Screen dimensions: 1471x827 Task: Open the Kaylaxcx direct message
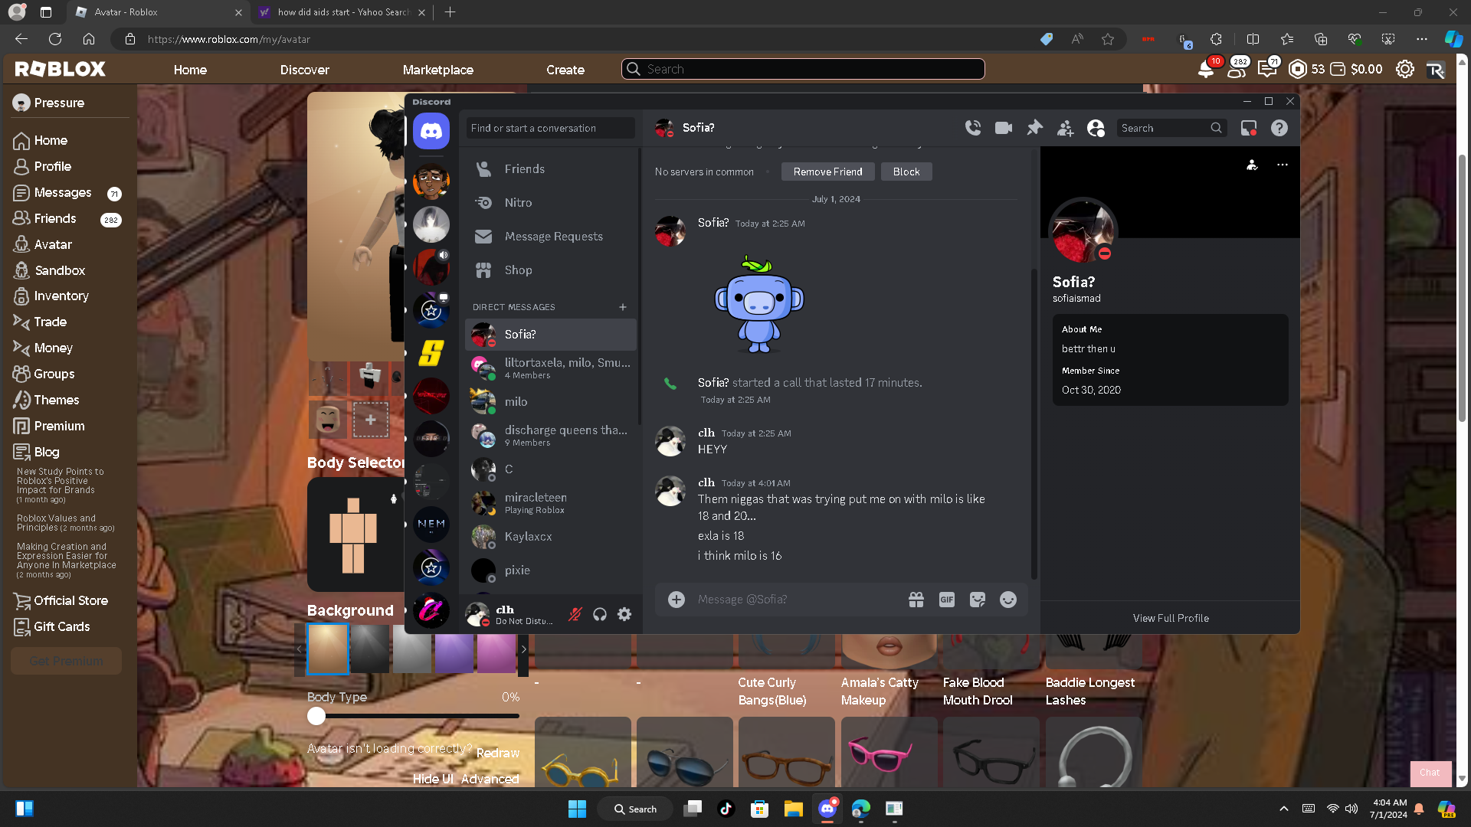551,537
